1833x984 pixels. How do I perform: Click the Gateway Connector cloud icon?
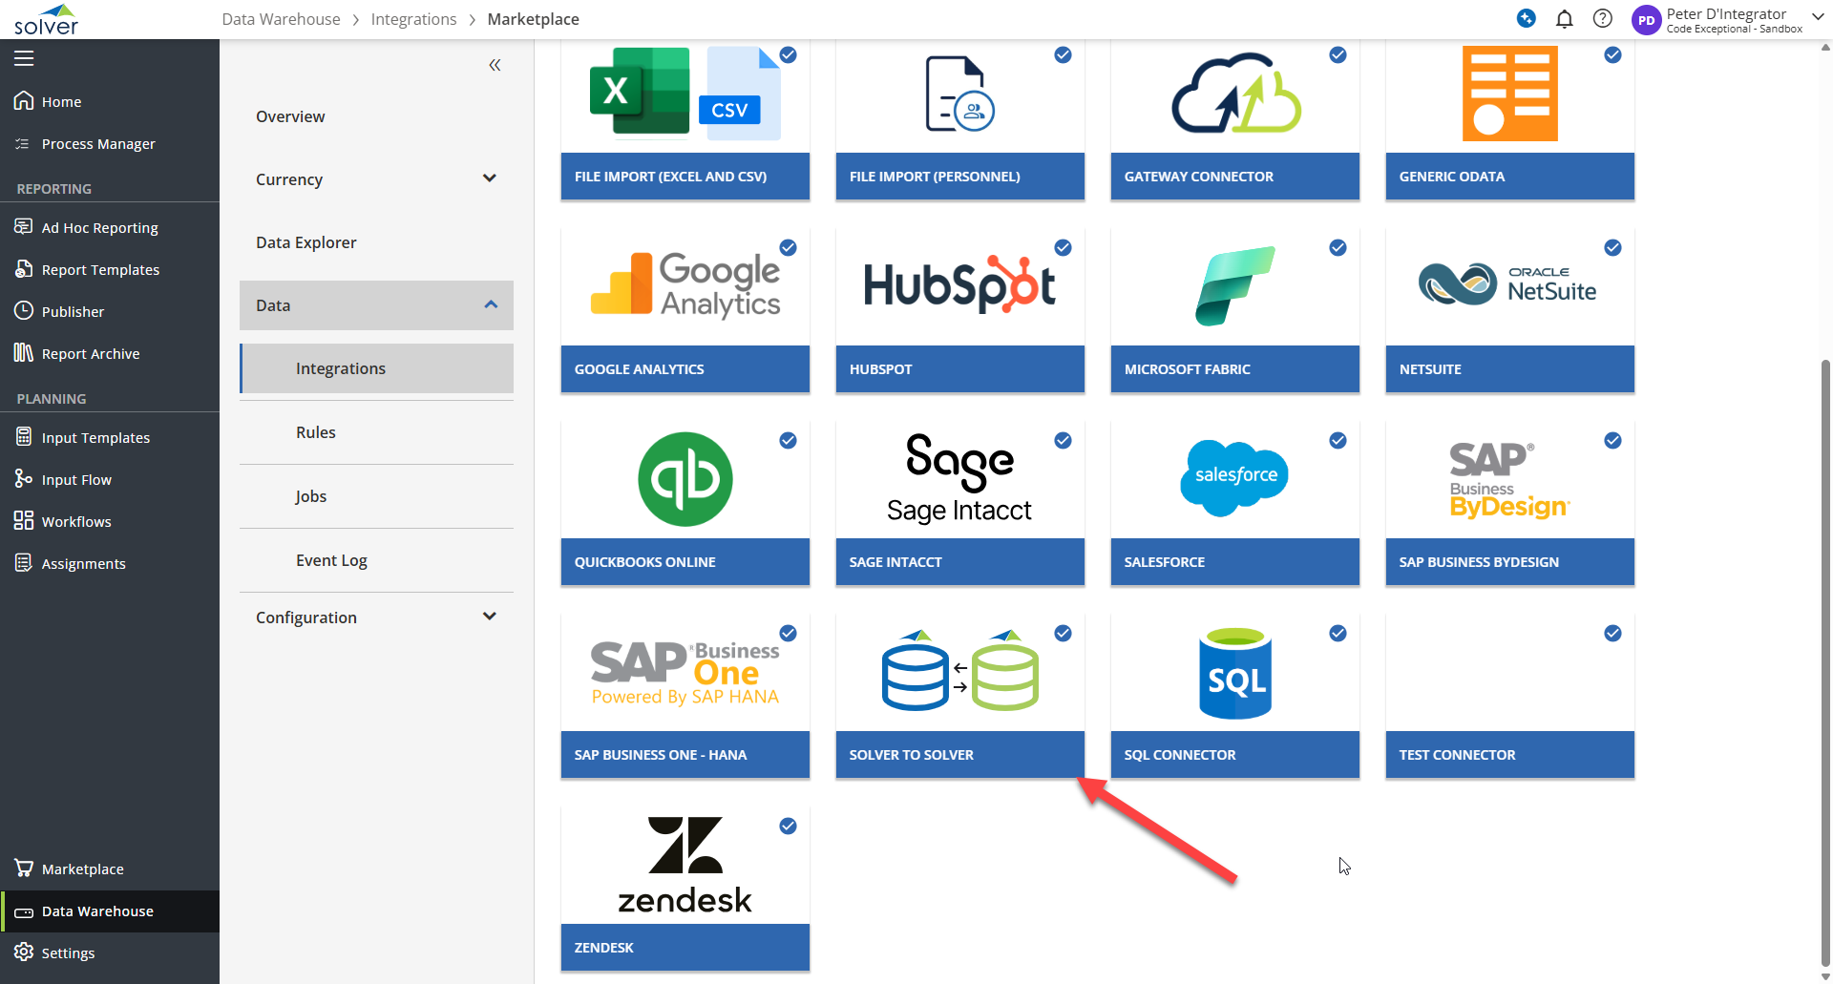coord(1235,94)
